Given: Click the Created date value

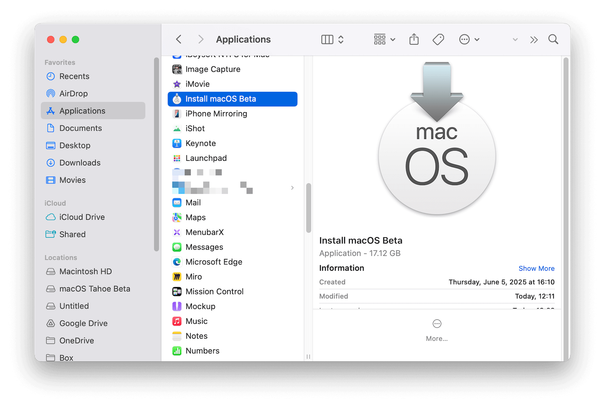Looking at the screenshot, I should pyautogui.click(x=501, y=282).
